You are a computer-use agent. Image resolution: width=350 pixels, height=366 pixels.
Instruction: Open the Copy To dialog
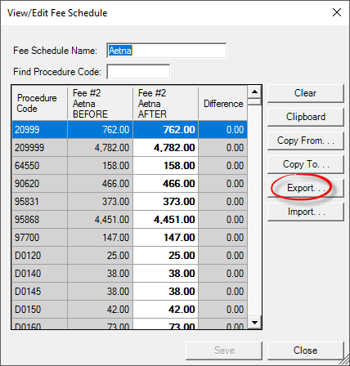point(305,164)
